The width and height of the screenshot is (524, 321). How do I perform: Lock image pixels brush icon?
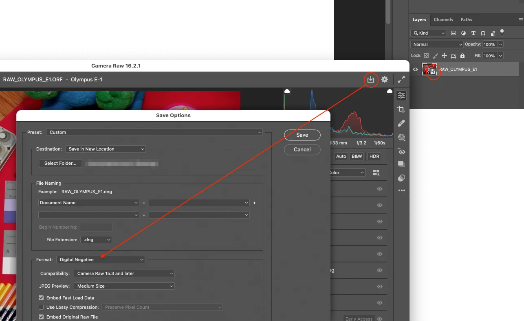[x=435, y=56]
